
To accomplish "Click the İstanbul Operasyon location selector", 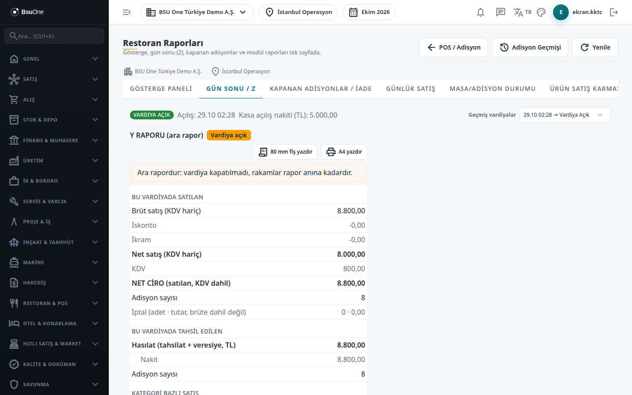I will click(x=298, y=12).
